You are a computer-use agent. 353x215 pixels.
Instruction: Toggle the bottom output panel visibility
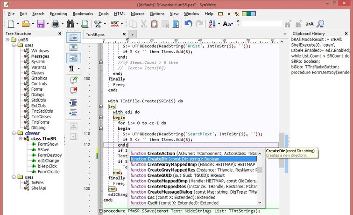[73, 47]
